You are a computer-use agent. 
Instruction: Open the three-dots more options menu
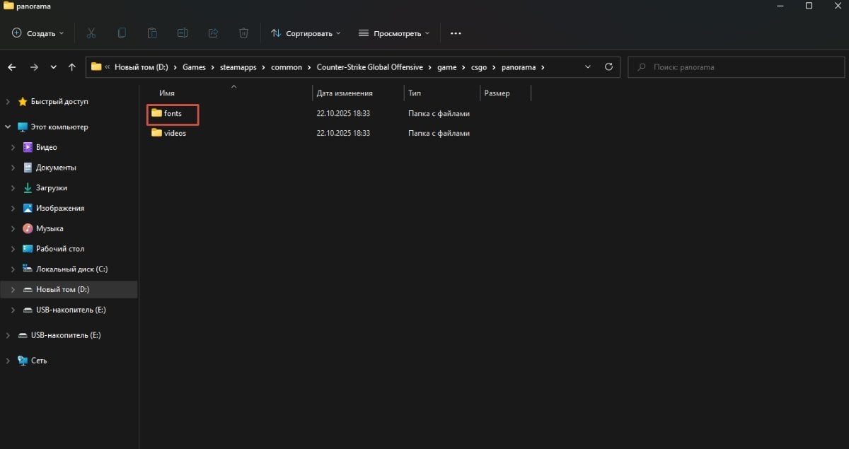pyautogui.click(x=456, y=33)
